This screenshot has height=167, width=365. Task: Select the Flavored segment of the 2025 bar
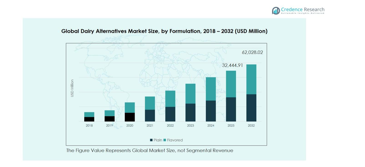tap(231, 84)
